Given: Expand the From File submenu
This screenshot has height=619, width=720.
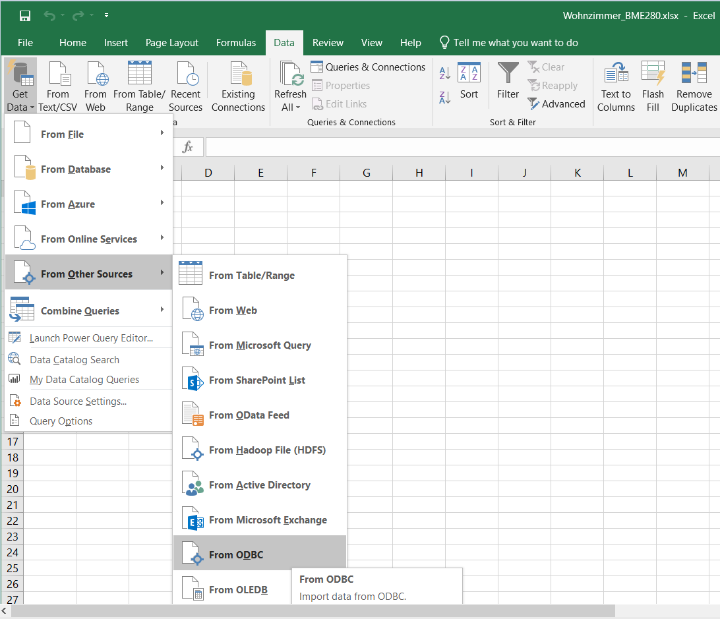Looking at the screenshot, I should click(88, 134).
